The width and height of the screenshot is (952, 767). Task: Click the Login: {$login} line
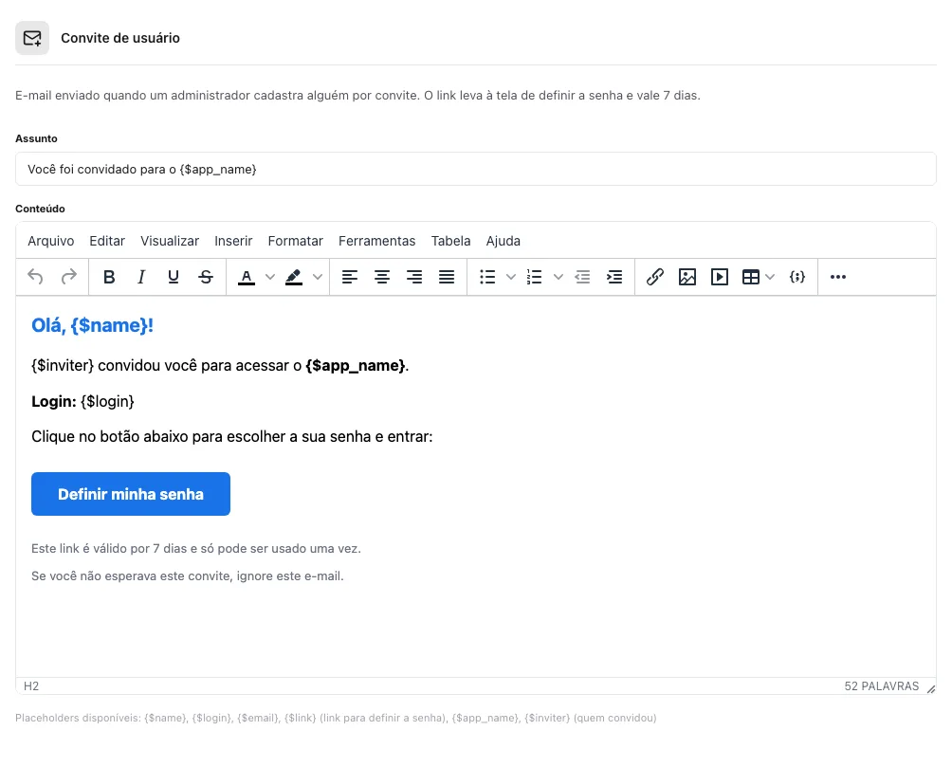pos(82,401)
